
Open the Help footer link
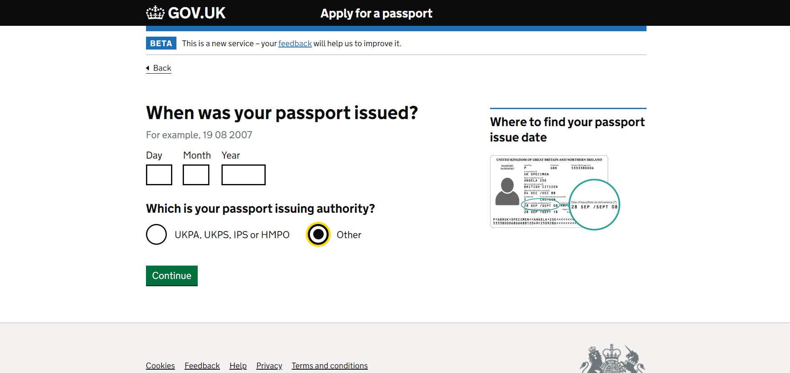(238, 366)
